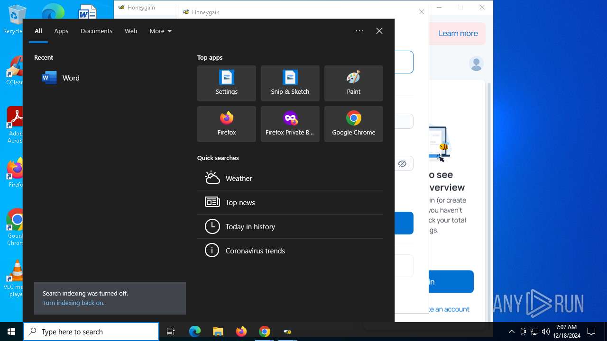Show hidden system tray icons

[511, 332]
